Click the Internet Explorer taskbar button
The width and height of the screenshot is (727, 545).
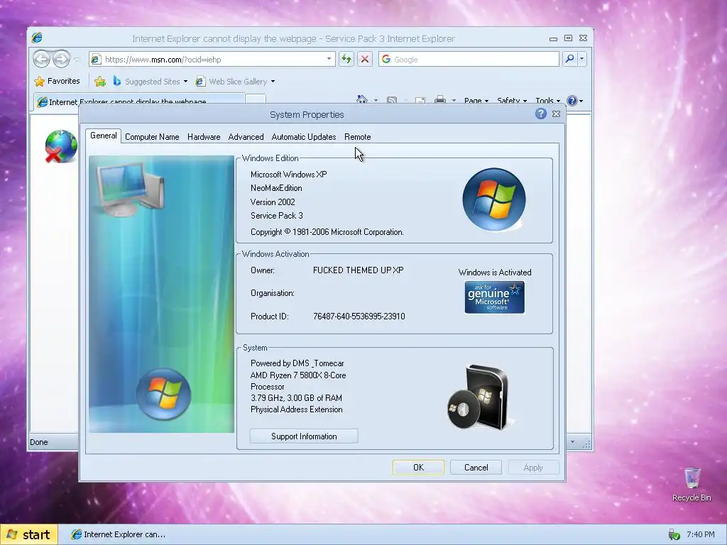(119, 534)
